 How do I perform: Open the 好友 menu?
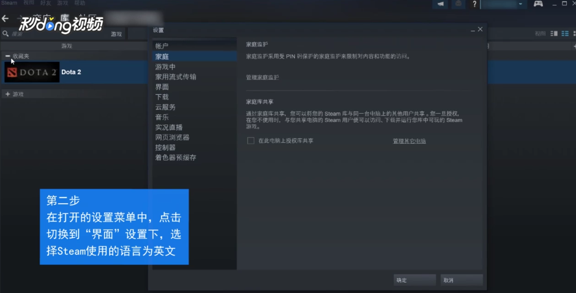click(45, 3)
